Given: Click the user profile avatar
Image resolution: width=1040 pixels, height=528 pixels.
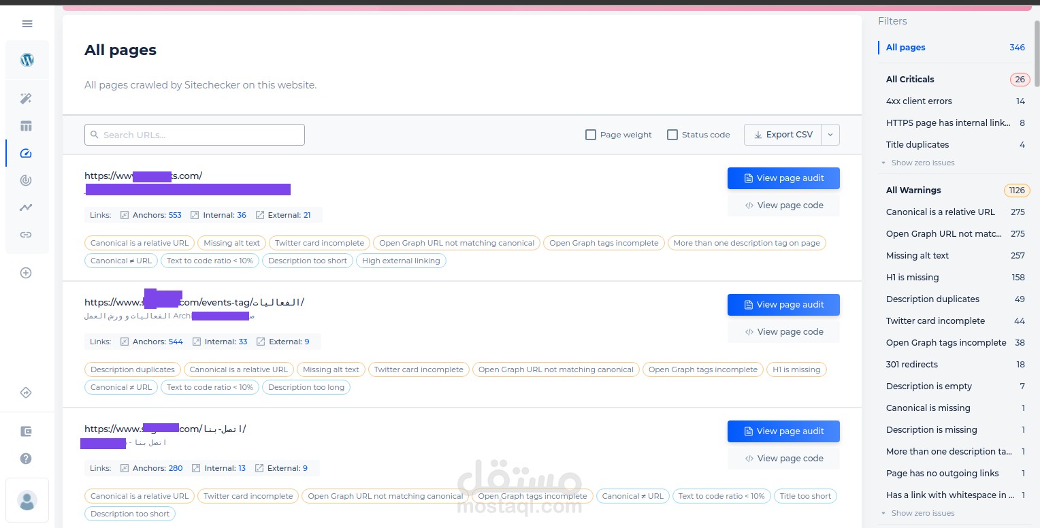Looking at the screenshot, I should point(27,500).
